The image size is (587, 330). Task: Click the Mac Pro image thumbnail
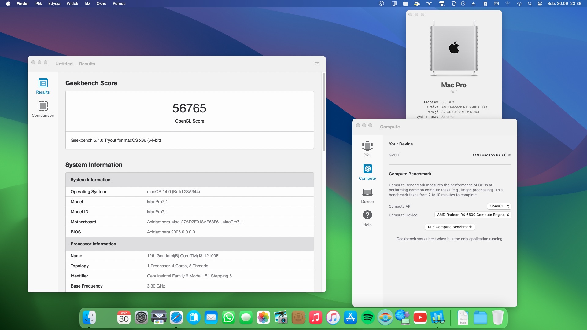coord(454,48)
